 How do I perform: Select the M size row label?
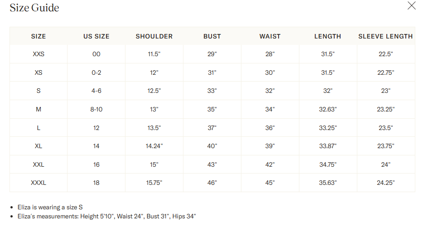[38, 109]
